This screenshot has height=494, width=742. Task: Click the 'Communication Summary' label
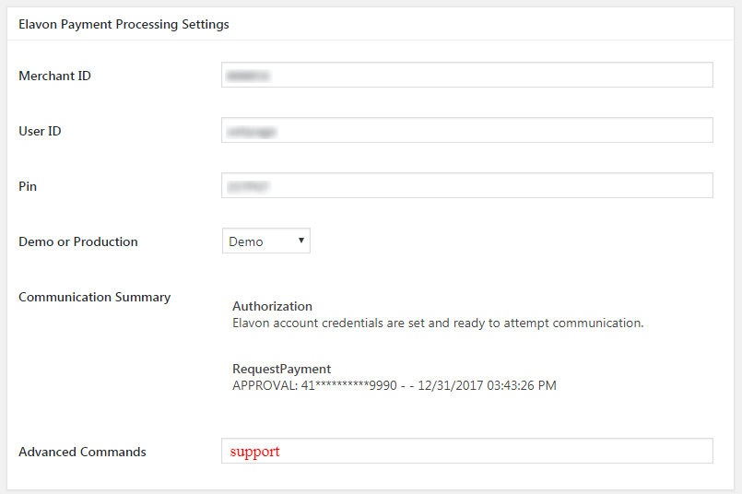[x=94, y=297]
